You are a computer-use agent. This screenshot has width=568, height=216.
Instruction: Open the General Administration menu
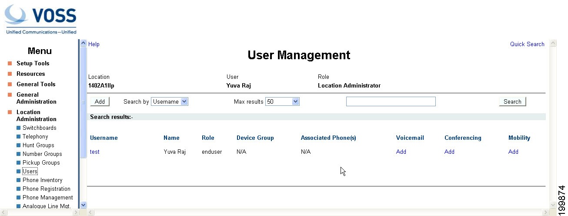pyautogui.click(x=37, y=98)
